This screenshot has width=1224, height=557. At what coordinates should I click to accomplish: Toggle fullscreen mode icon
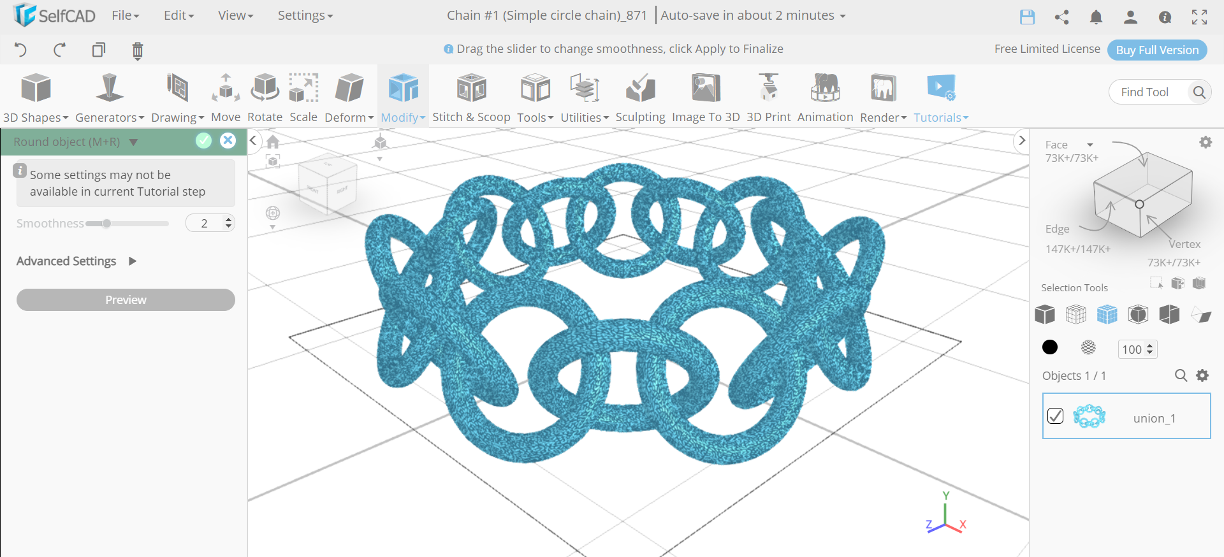1200,17
